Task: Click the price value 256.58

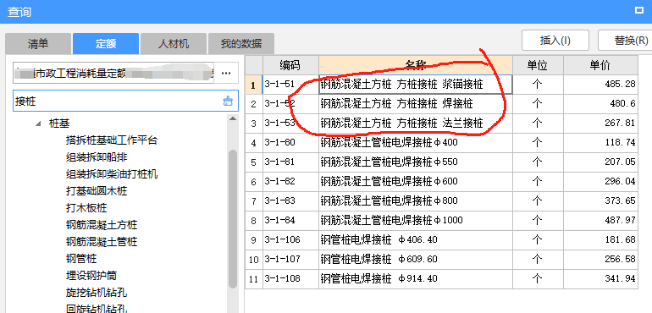Action: (620, 259)
